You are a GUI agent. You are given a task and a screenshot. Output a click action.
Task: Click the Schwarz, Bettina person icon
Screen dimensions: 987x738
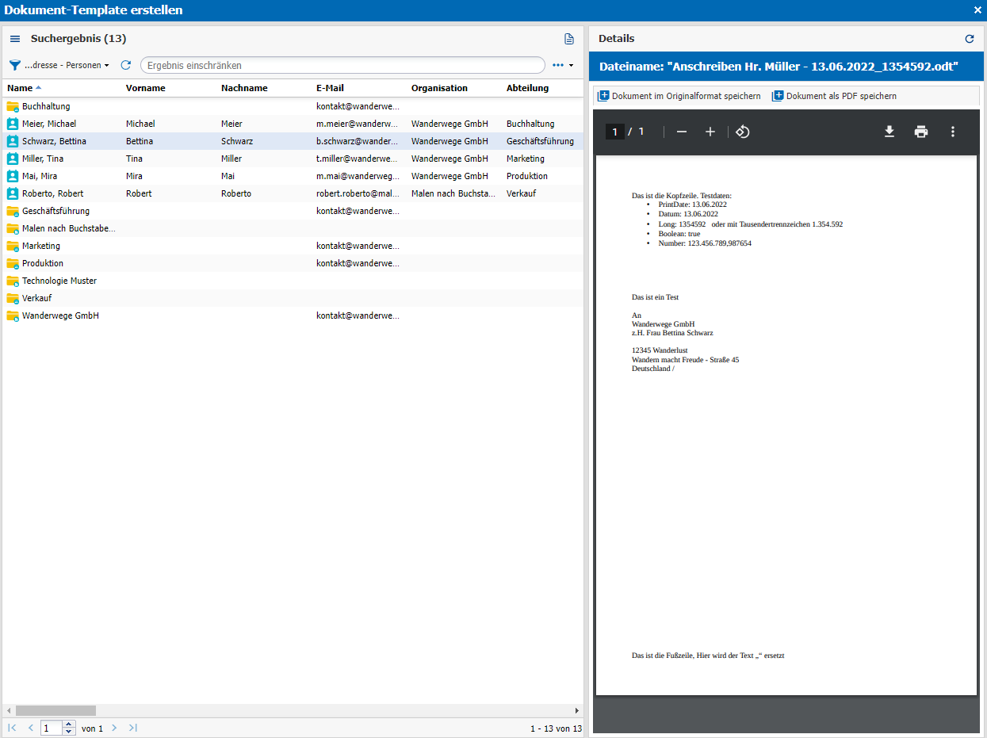[13, 141]
